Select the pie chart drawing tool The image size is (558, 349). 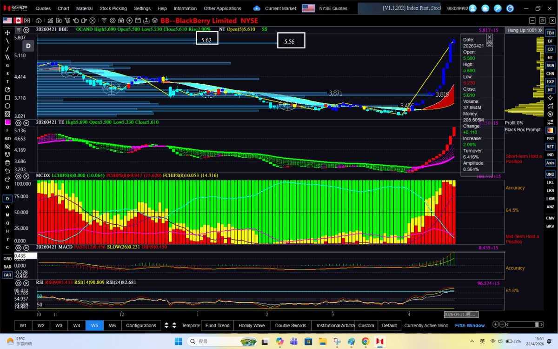(x=7, y=89)
